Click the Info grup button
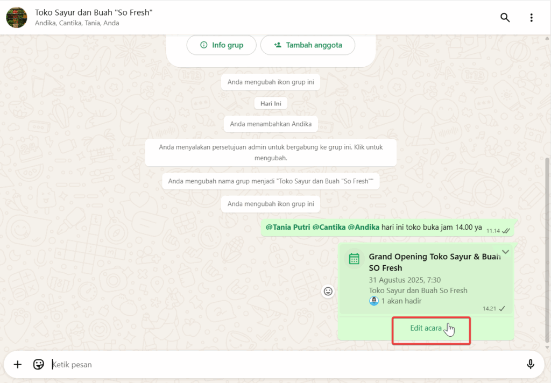Viewport: 551px width, 383px height. pyautogui.click(x=221, y=45)
